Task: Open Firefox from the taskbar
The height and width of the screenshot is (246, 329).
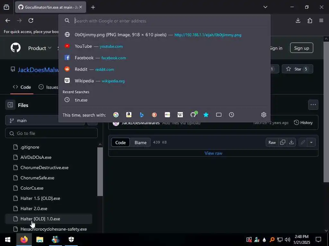Action: [24, 240]
